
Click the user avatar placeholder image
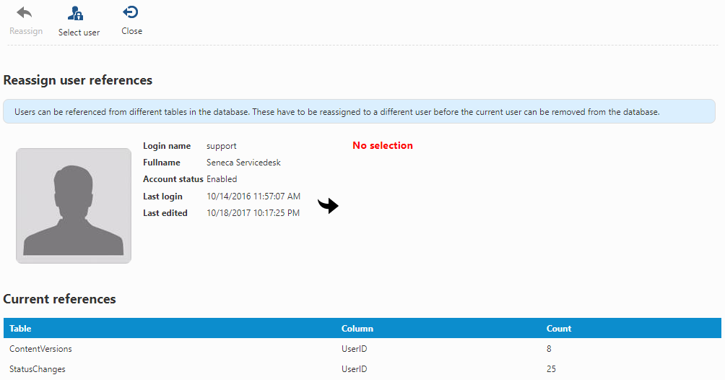[x=74, y=206]
